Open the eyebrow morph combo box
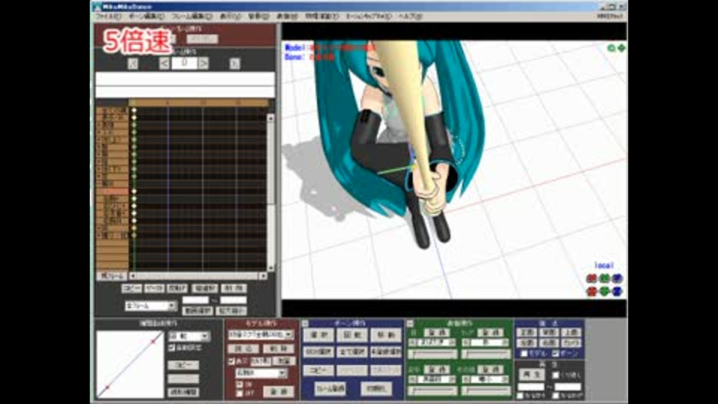This screenshot has height=404, width=718. point(432,379)
